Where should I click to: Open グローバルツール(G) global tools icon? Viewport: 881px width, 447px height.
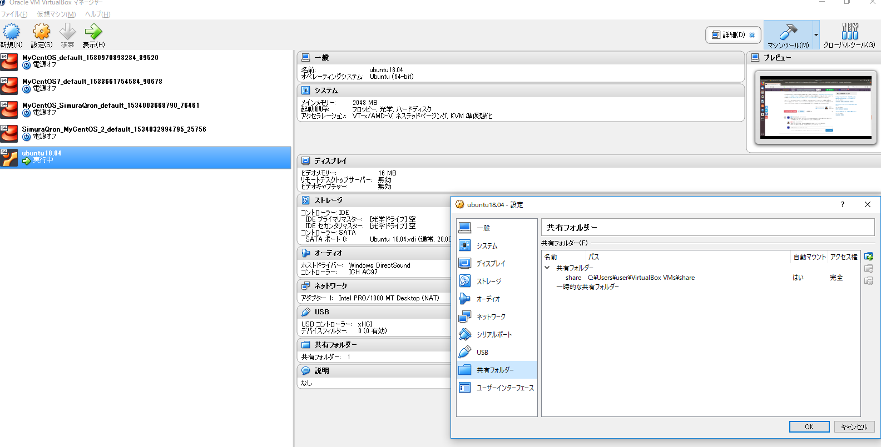(849, 35)
